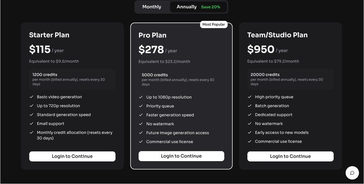
Task: Click checkmark icon beside Basic video generation
Action: (31, 97)
